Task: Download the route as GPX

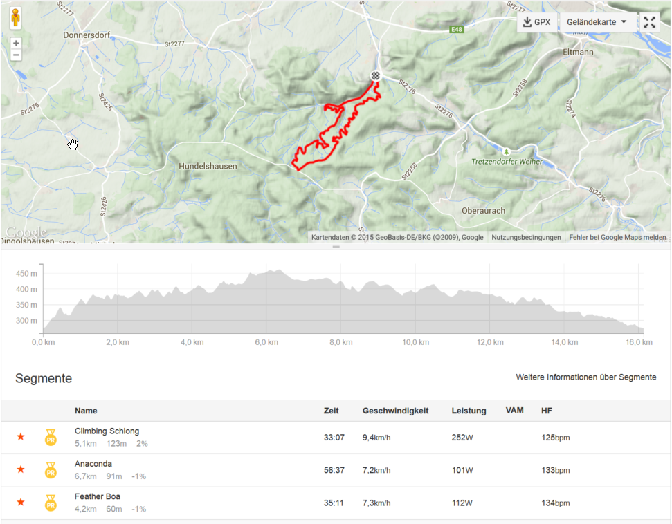Action: [x=536, y=22]
